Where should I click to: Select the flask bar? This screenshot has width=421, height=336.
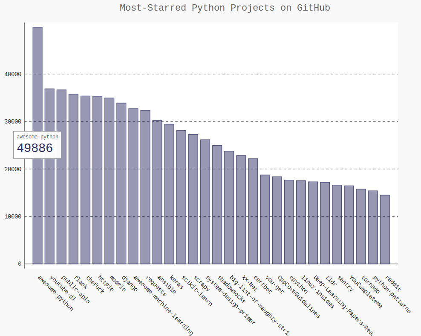coord(73,179)
